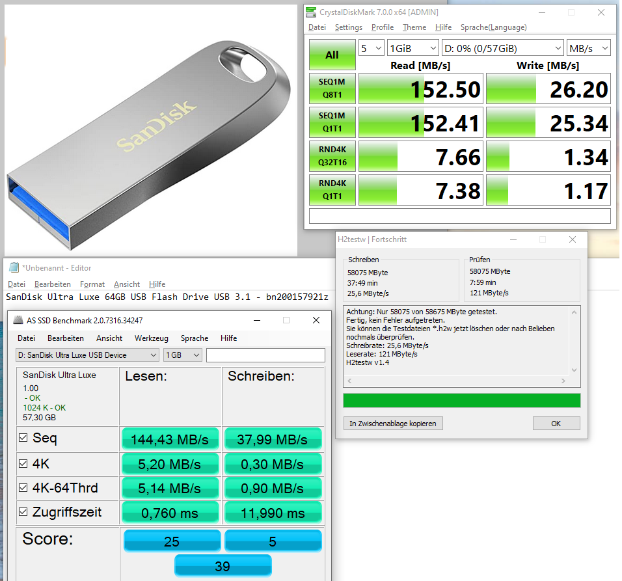
Task: Toggle the Zugriffszeit checkbox
Action: tap(23, 511)
